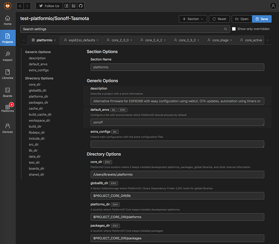The image size is (279, 244).
Task: Jump to shared_dir in the sidebar list
Action: [x=37, y=174]
